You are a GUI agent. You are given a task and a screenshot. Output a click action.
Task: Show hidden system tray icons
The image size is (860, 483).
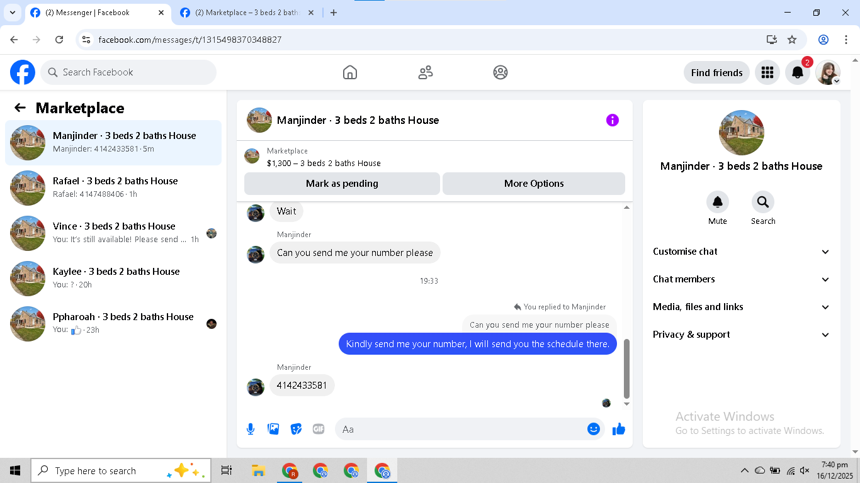pos(745,470)
